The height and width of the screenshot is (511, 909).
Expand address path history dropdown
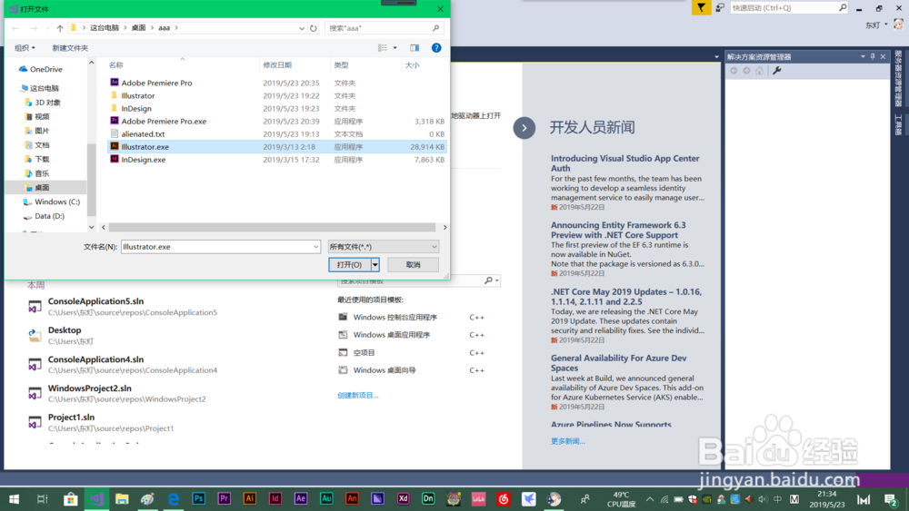[302, 28]
